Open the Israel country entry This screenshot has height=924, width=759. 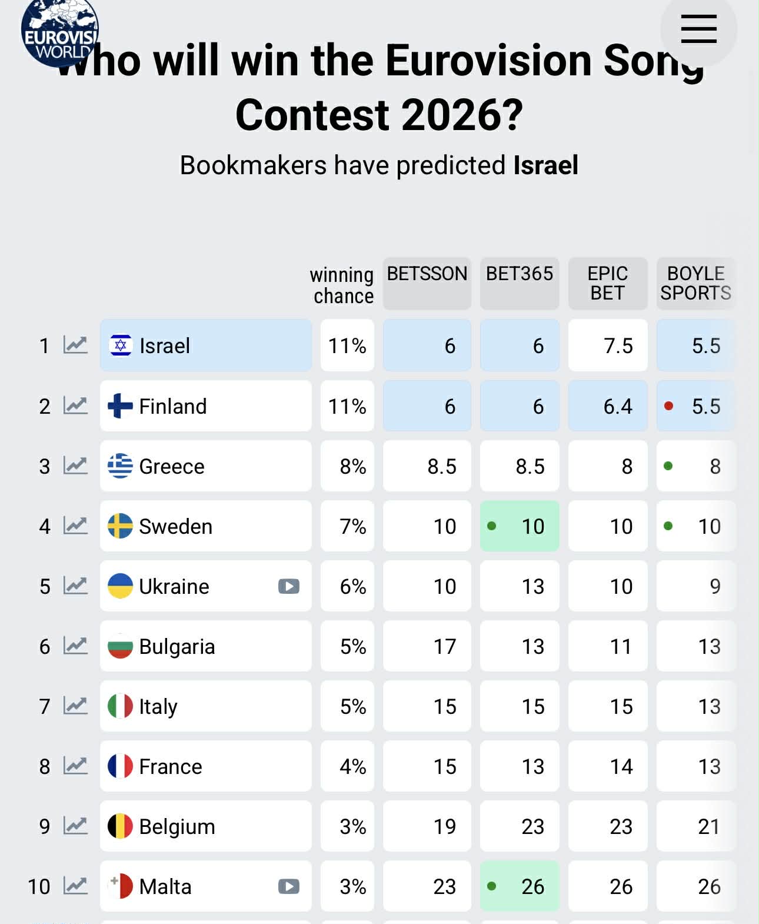coord(205,345)
